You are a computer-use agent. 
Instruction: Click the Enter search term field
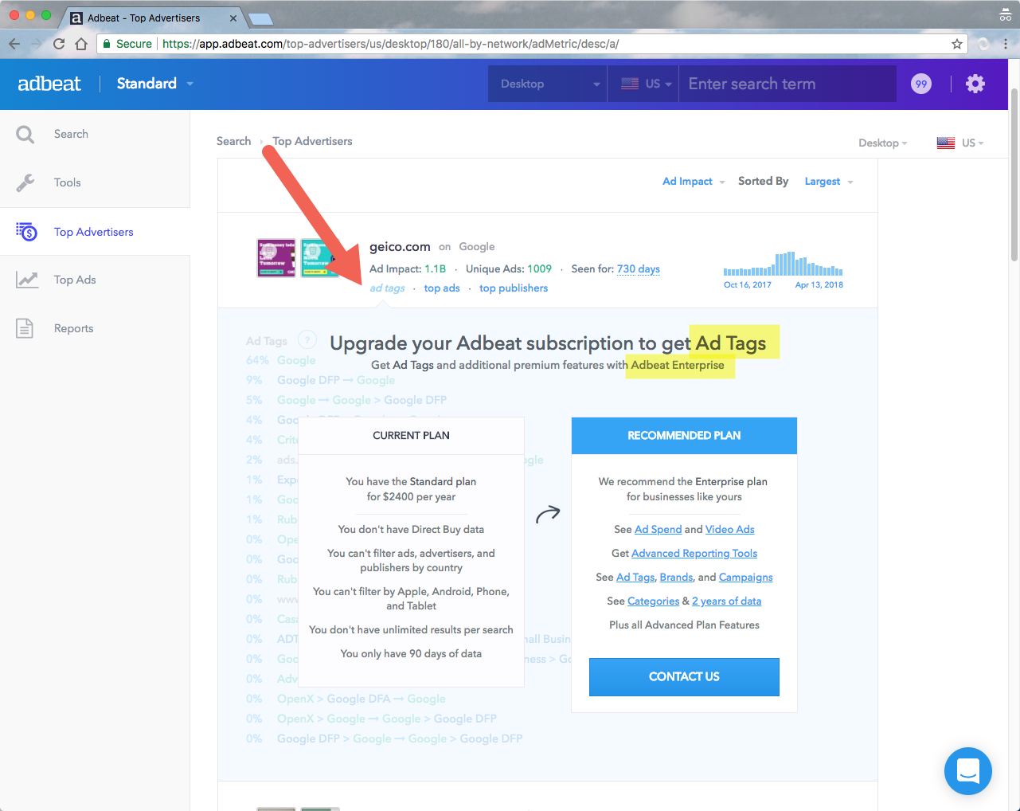pos(787,84)
